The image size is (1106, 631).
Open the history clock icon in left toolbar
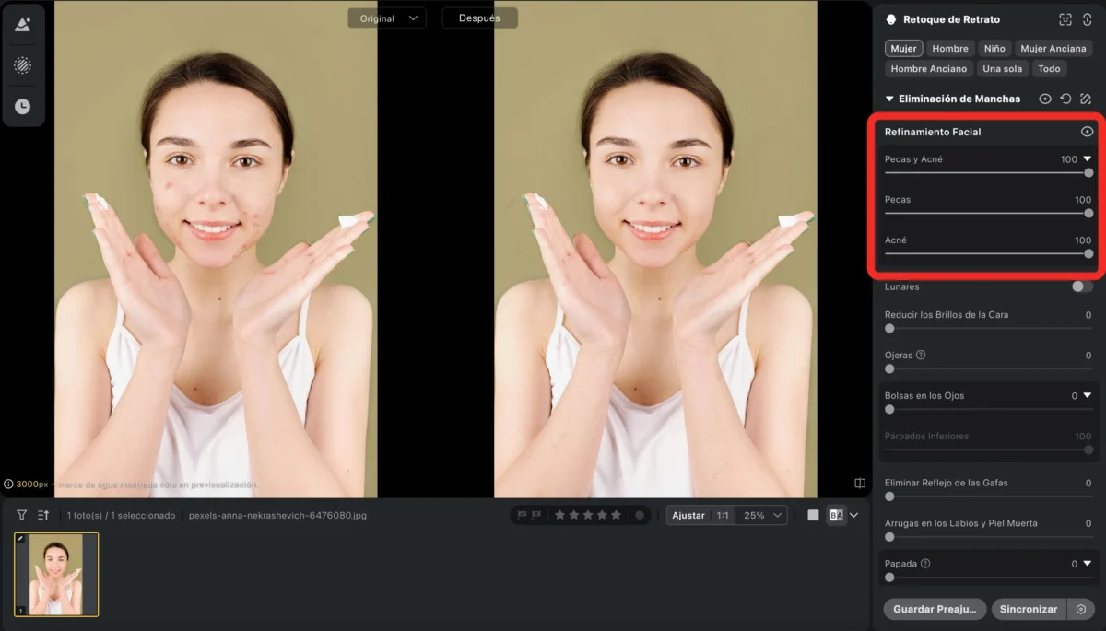click(x=22, y=107)
